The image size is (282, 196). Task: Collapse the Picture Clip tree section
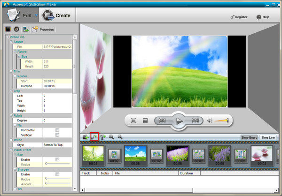pos(7,37)
